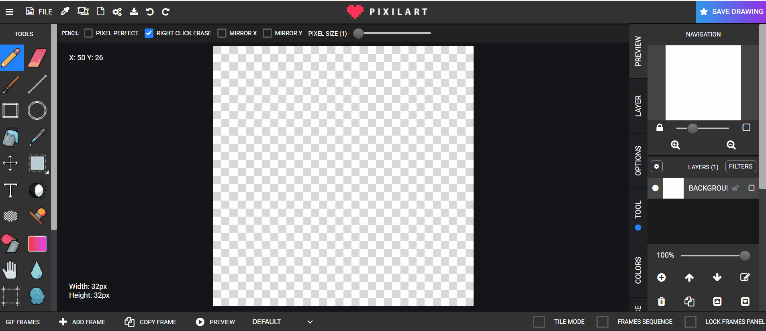Image resolution: width=766 pixels, height=331 pixels.
Task: Click the Redo arrow in top toolbar
Action: 165,12
